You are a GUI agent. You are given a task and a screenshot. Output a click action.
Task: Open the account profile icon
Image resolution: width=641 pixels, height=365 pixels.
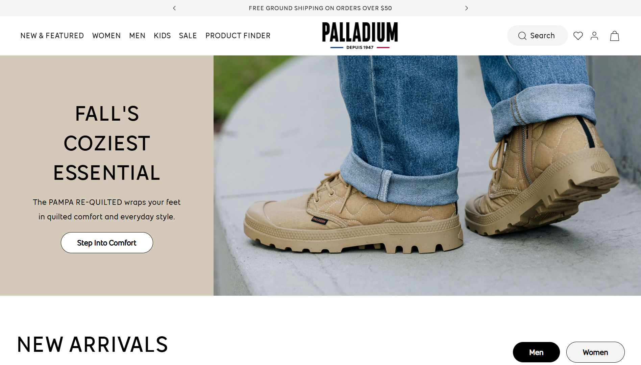594,36
